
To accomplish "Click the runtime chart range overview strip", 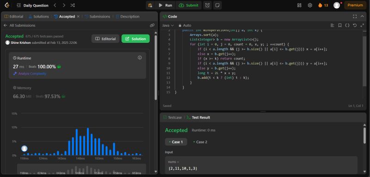I will (x=81, y=169).
